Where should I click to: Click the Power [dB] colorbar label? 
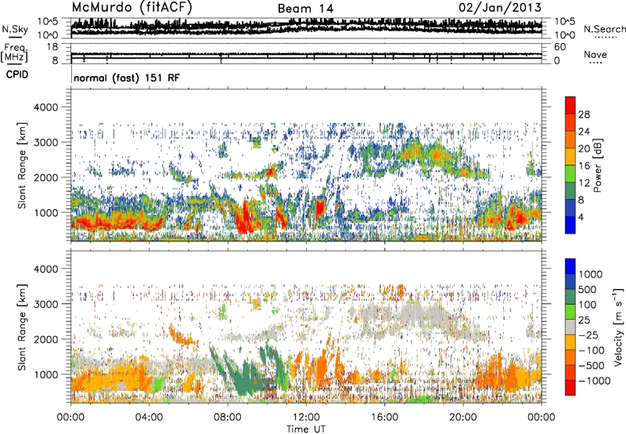pyautogui.click(x=597, y=165)
